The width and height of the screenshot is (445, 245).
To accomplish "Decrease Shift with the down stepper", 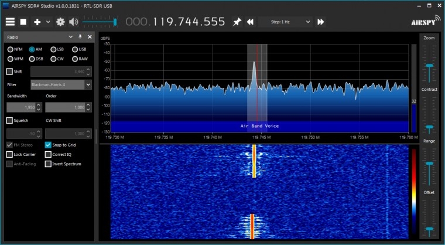I will 88,74.
